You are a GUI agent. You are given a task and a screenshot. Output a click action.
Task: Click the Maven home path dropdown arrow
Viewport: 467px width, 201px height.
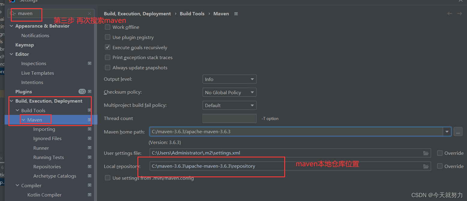pos(447,132)
